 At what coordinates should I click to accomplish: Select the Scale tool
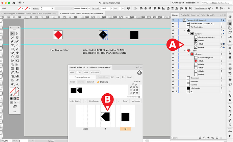coord(17,57)
